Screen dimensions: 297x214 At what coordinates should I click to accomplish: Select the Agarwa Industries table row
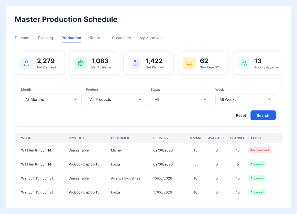[x=148, y=178]
